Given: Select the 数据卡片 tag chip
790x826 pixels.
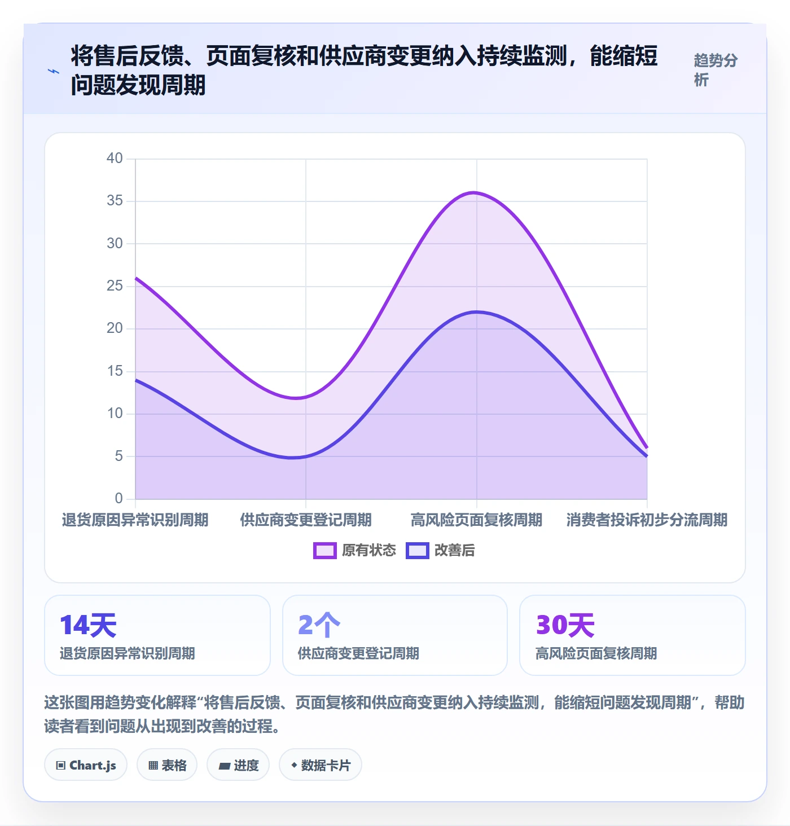Looking at the screenshot, I should 321,765.
